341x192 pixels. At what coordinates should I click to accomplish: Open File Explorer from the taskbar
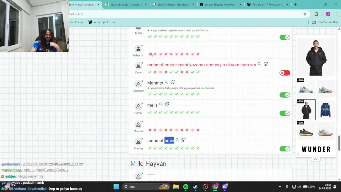click(x=176, y=187)
